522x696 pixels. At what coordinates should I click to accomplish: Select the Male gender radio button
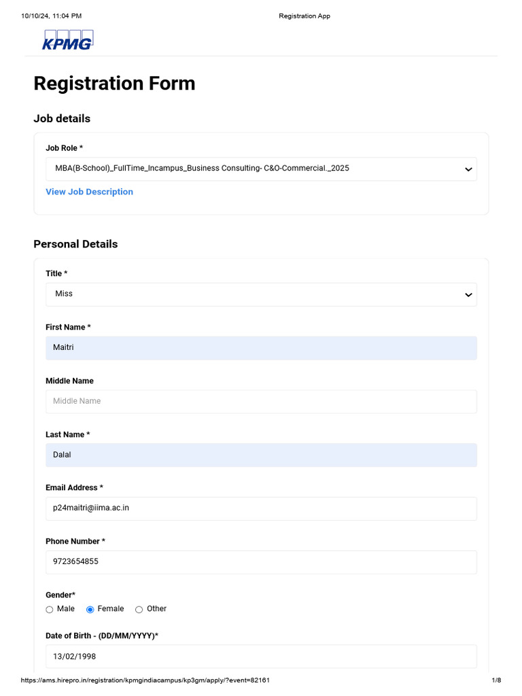pos(50,610)
